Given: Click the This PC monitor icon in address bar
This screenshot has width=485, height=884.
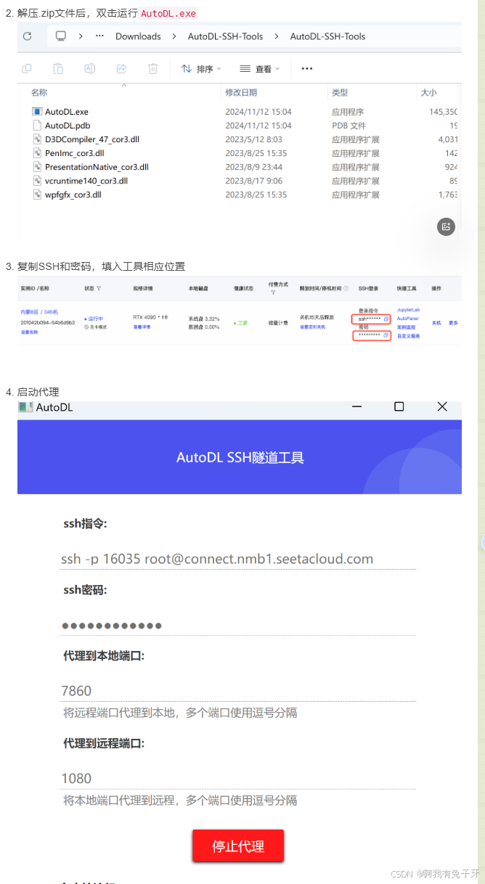Looking at the screenshot, I should point(61,36).
